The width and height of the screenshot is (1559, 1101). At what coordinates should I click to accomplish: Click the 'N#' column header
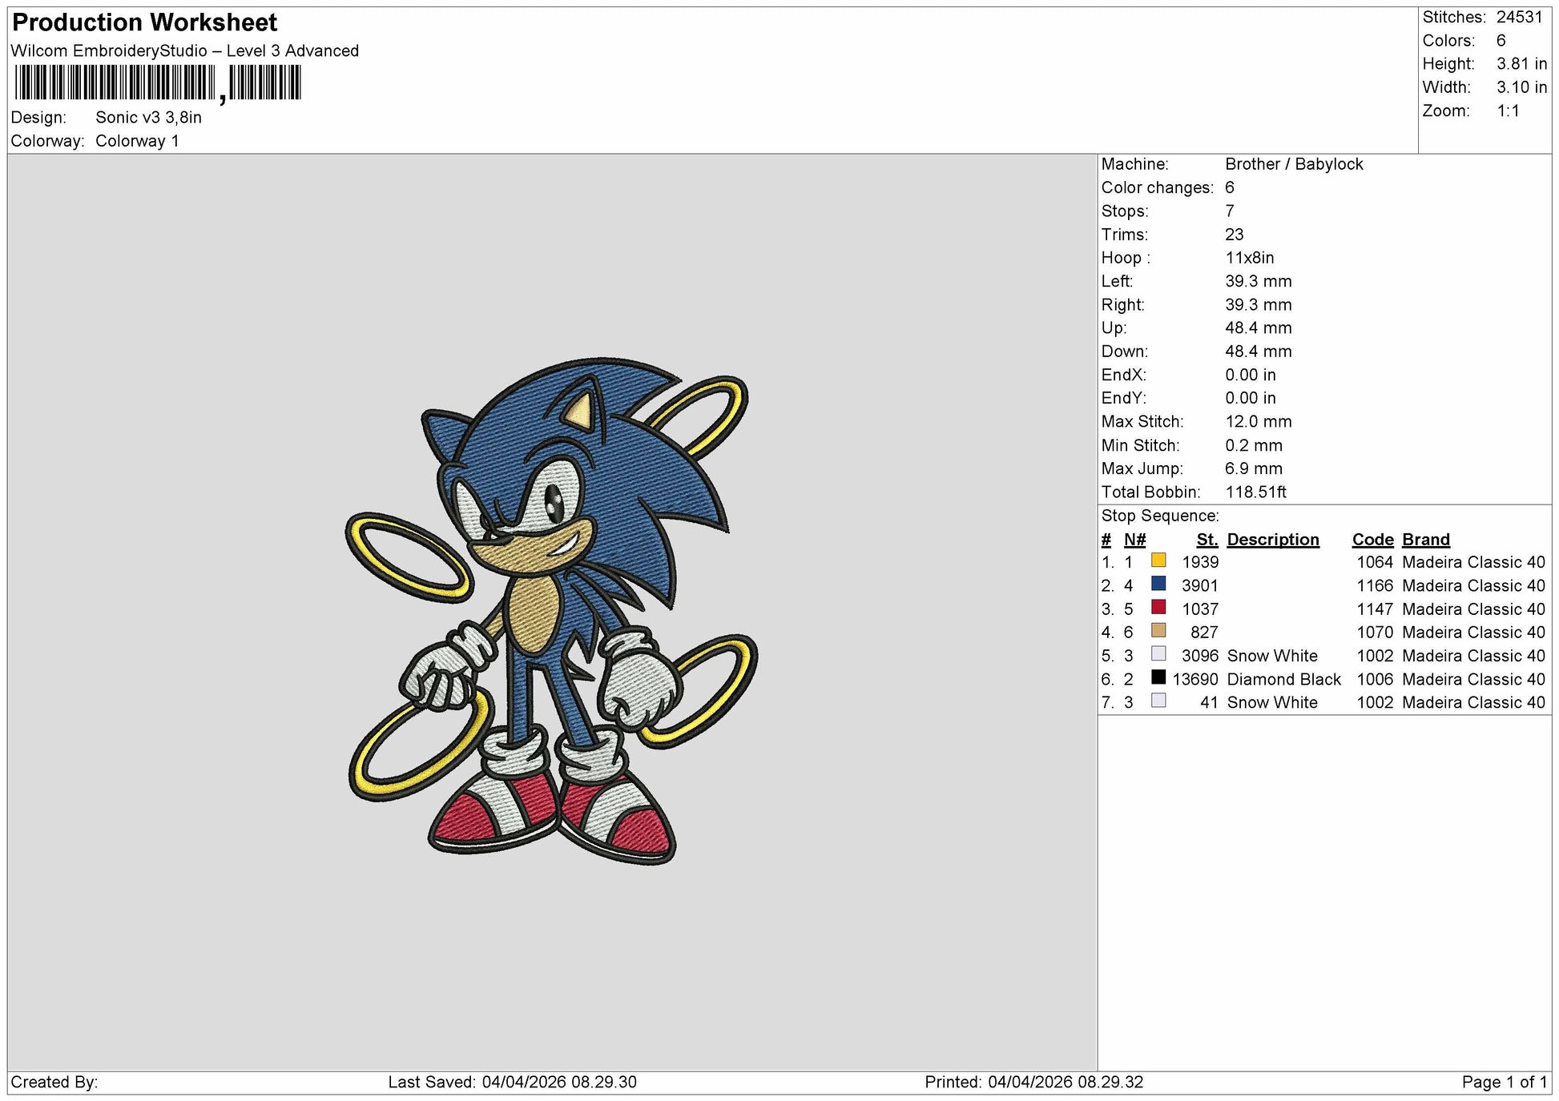click(1135, 540)
